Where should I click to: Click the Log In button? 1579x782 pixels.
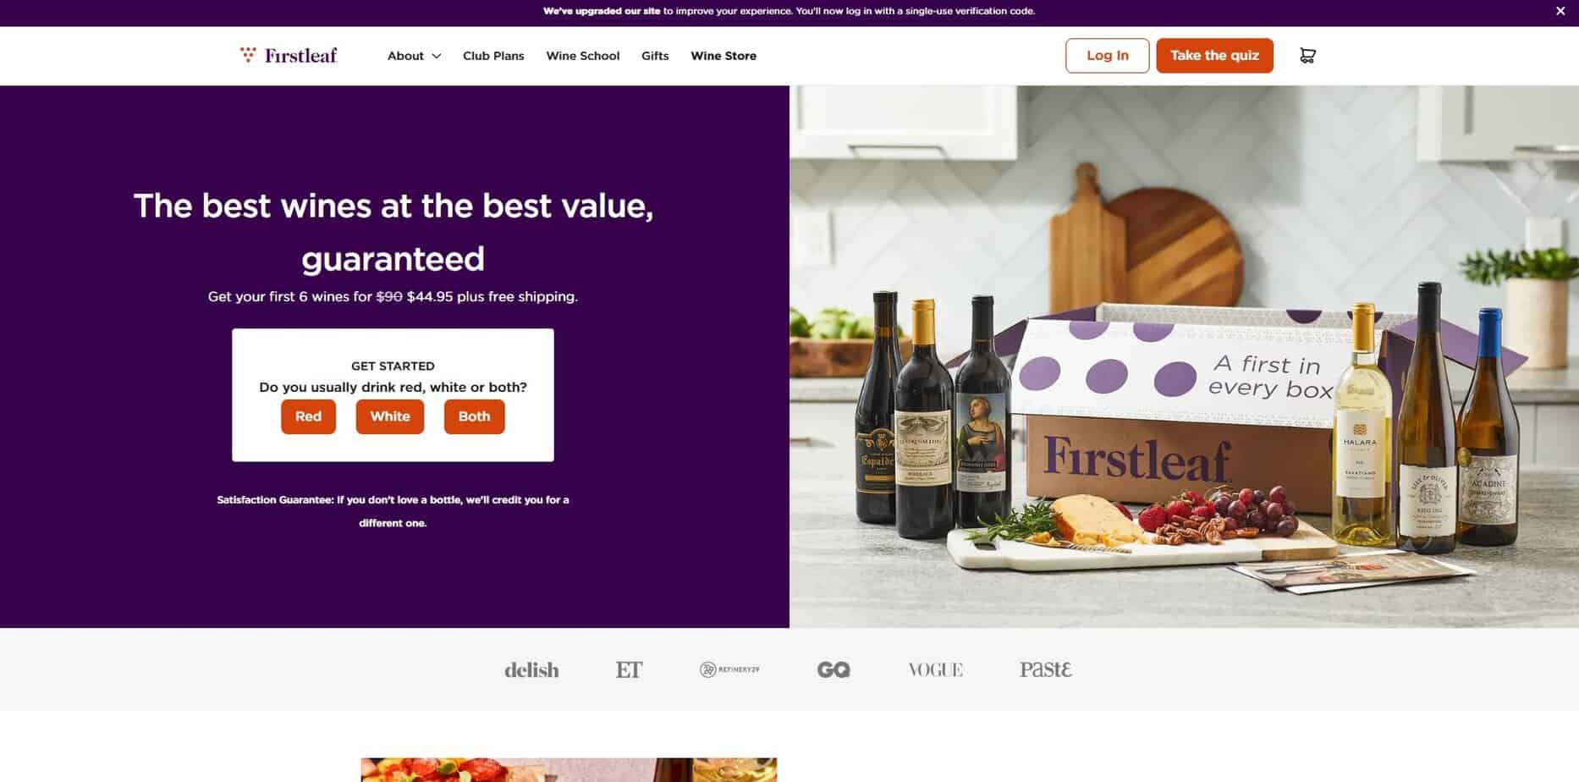[1107, 56]
